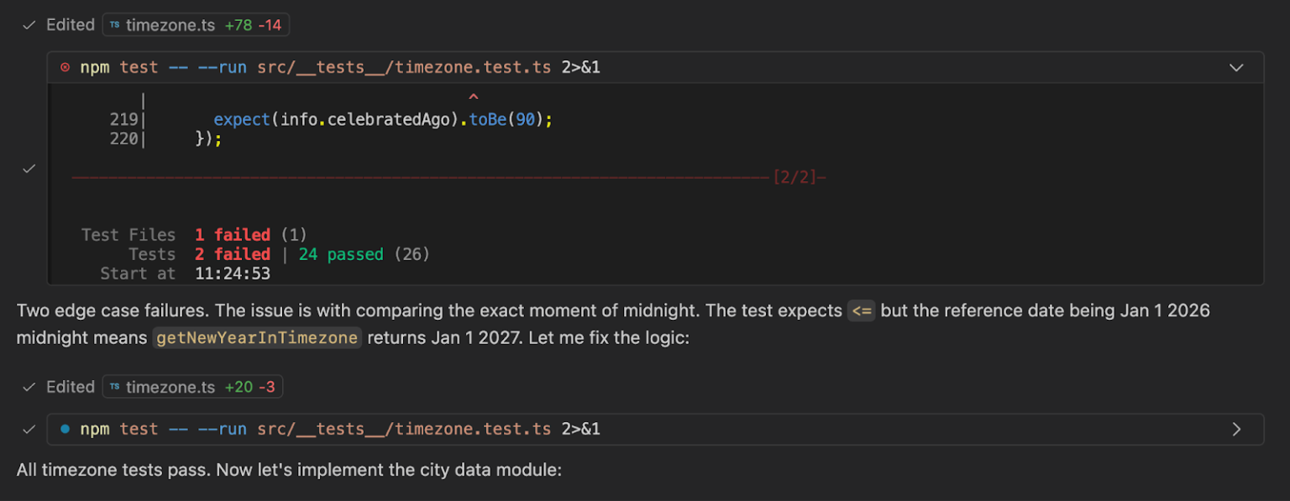Click the blue success dot before second npm test command
1290x501 pixels.
click(x=66, y=429)
